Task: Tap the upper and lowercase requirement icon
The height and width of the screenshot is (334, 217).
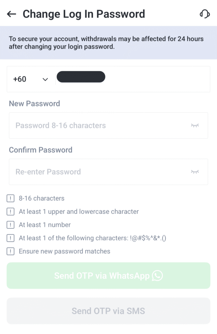Action: click(x=10, y=212)
